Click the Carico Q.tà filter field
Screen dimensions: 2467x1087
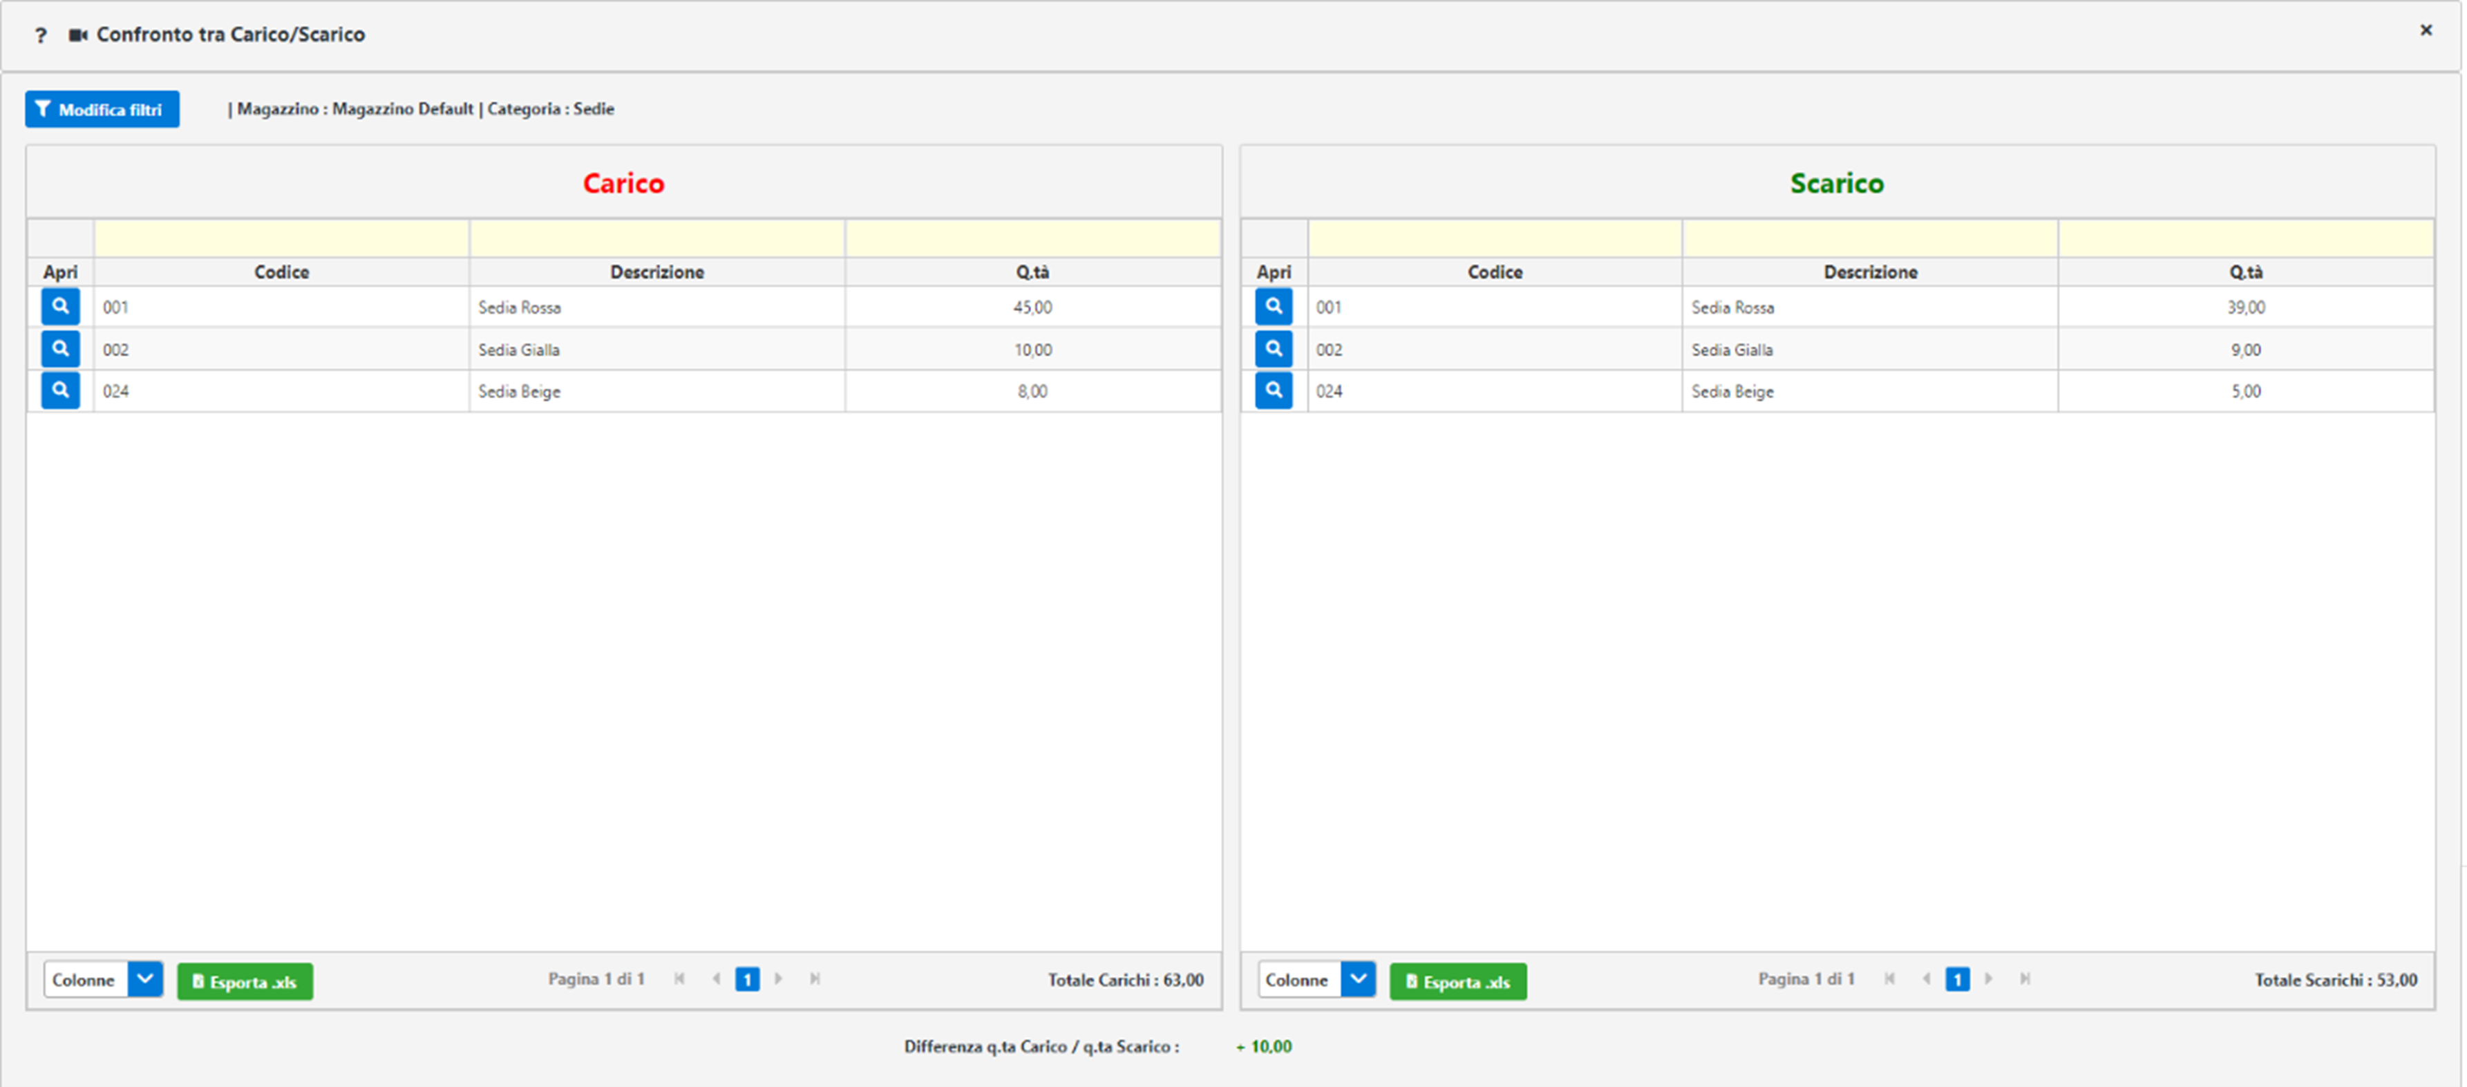pyautogui.click(x=1032, y=238)
